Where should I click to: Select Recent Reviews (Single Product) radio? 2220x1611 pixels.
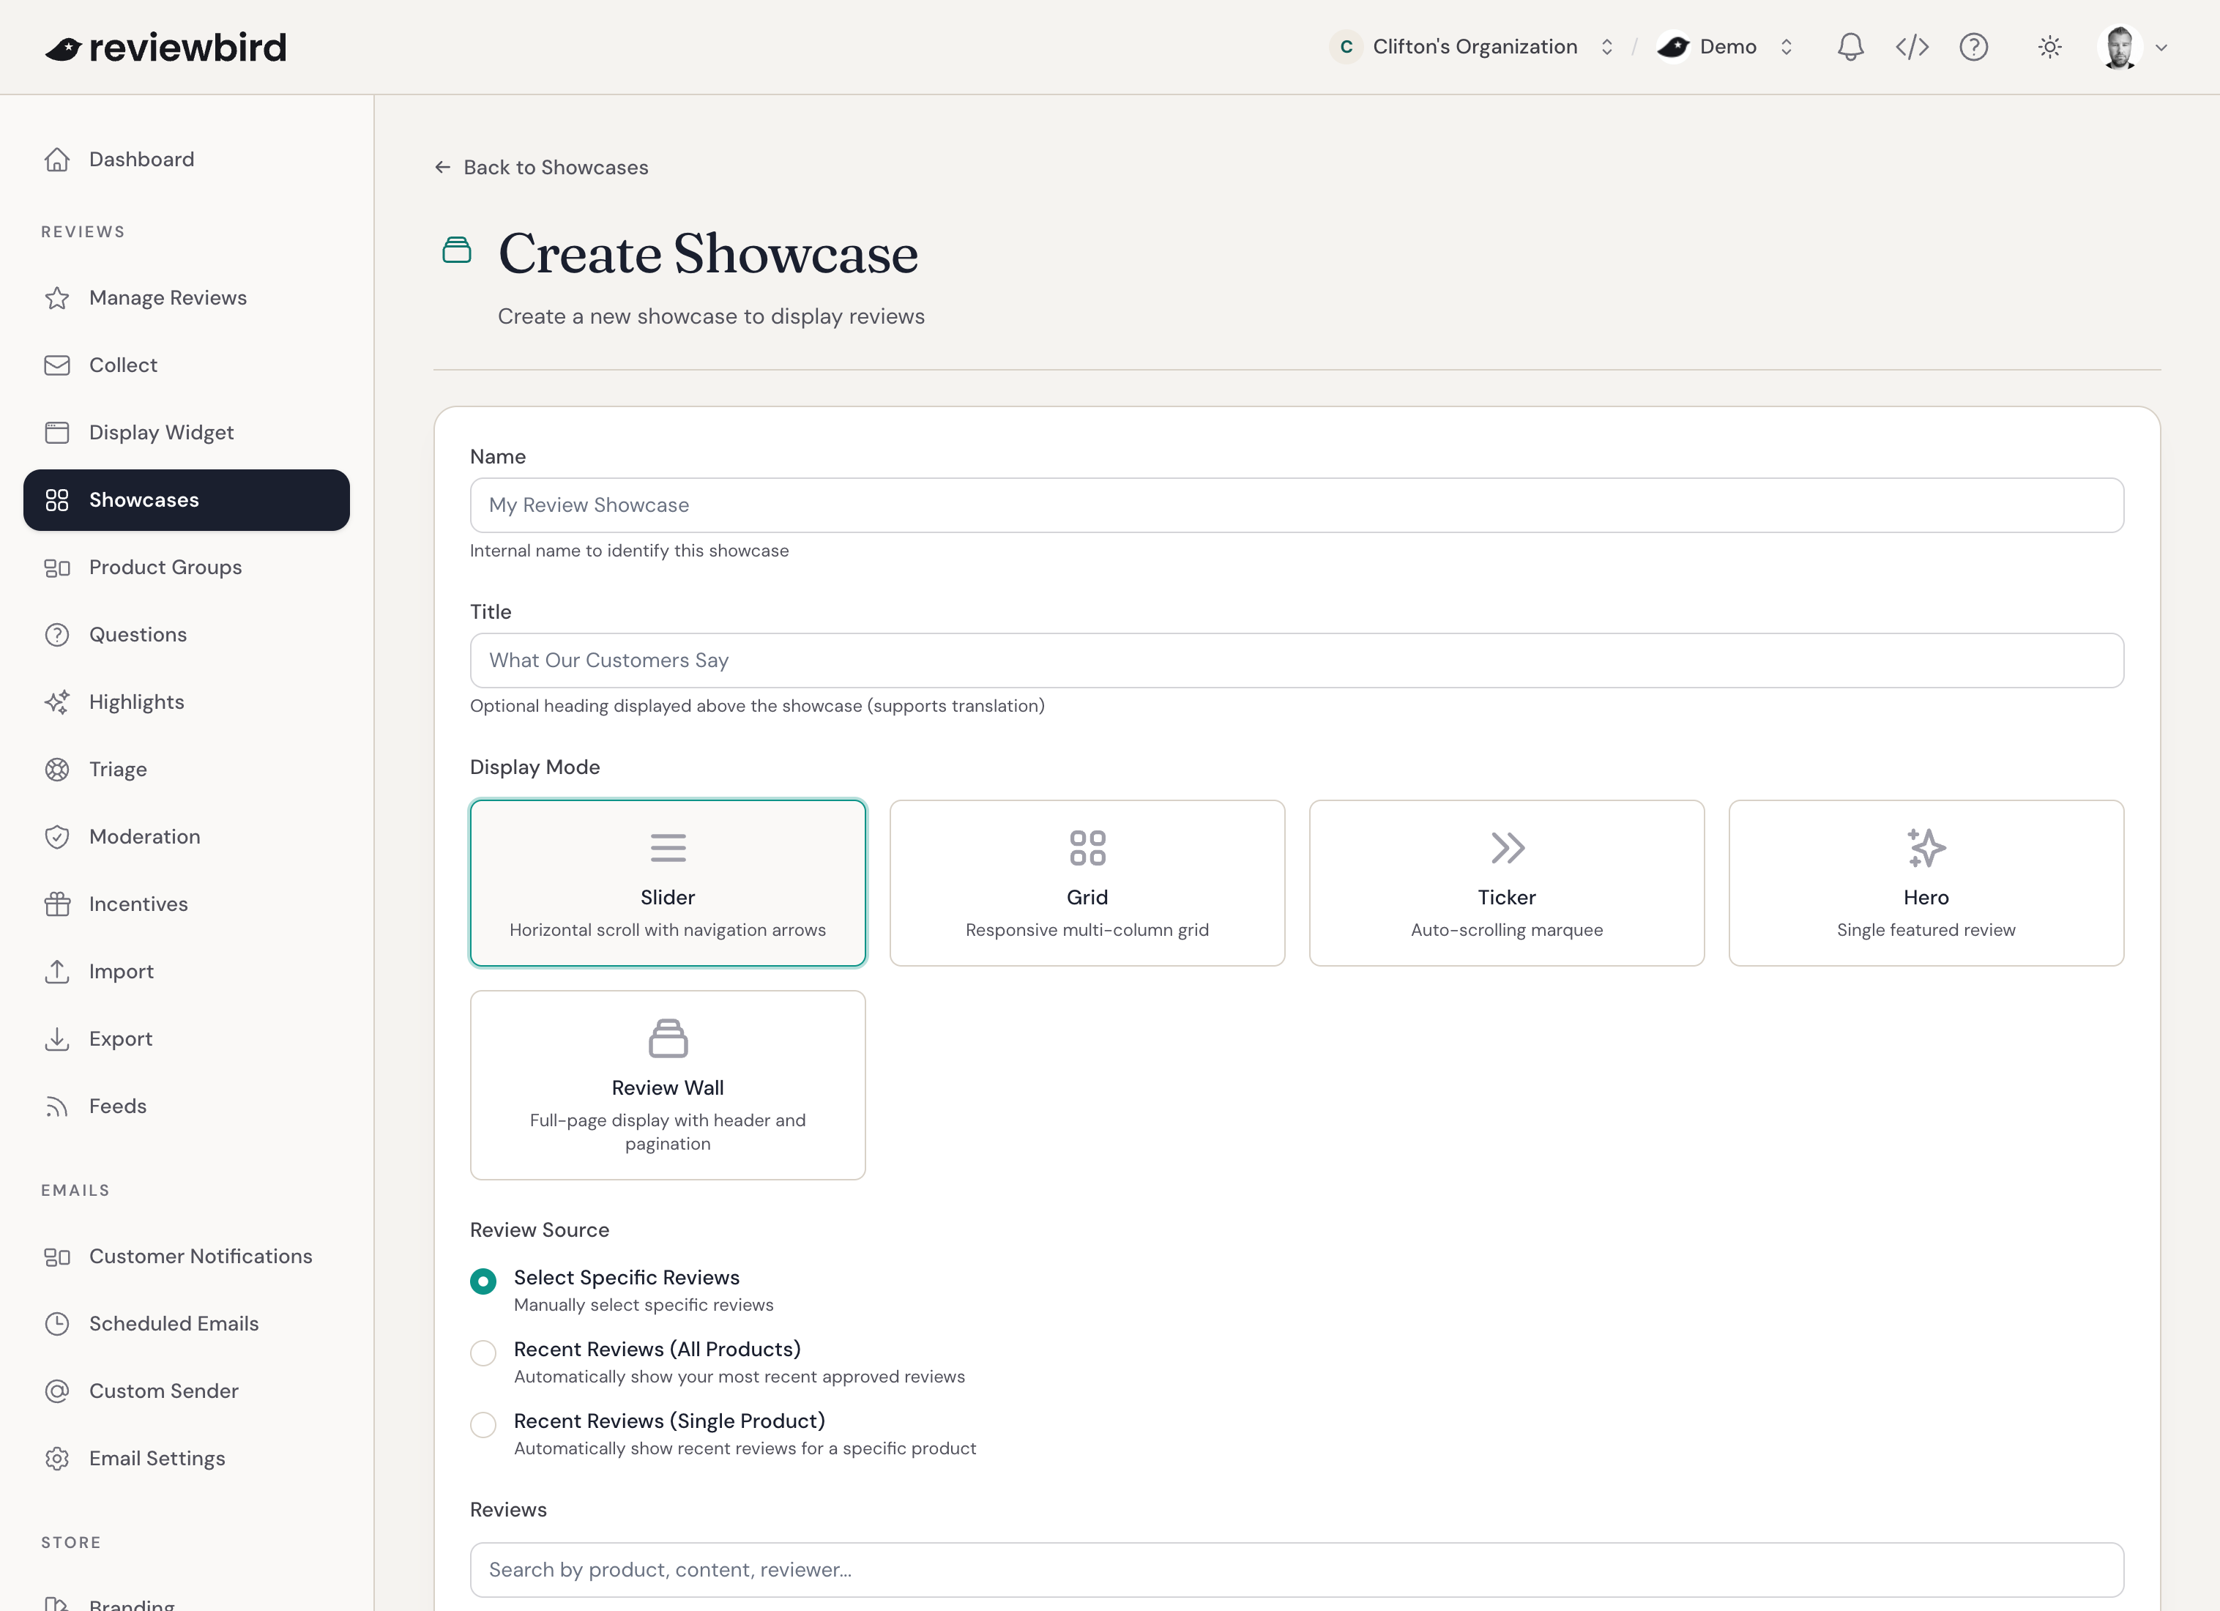[483, 1424]
